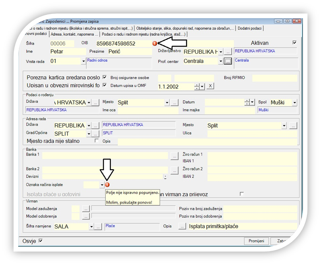Toggle the Aktivan checkbox
The height and width of the screenshot is (265, 321).
[295, 43]
